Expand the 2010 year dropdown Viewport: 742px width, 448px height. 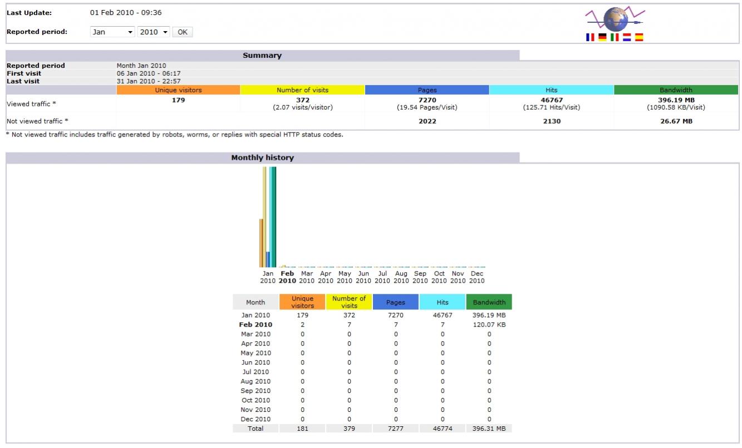click(x=154, y=32)
